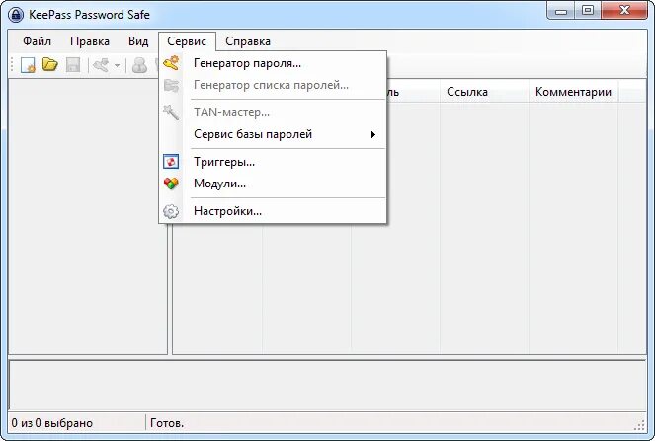This screenshot has height=441, width=655.
Task: Click the "Готов." status bar text
Action: point(167,423)
